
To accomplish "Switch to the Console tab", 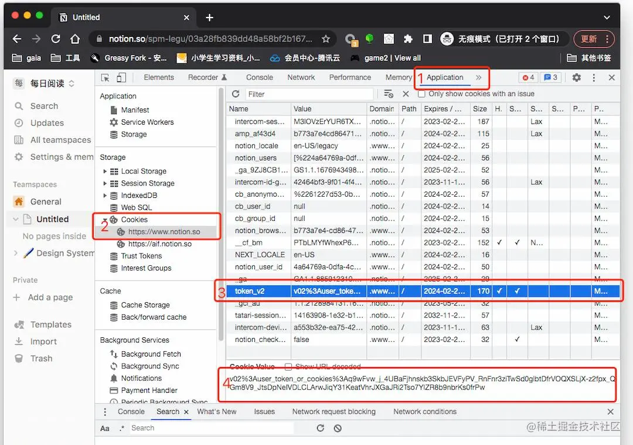I will coord(259,77).
